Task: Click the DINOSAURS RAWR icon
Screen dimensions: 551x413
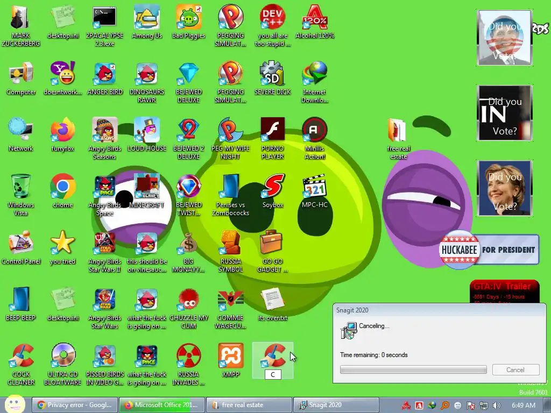Action: pyautogui.click(x=146, y=82)
